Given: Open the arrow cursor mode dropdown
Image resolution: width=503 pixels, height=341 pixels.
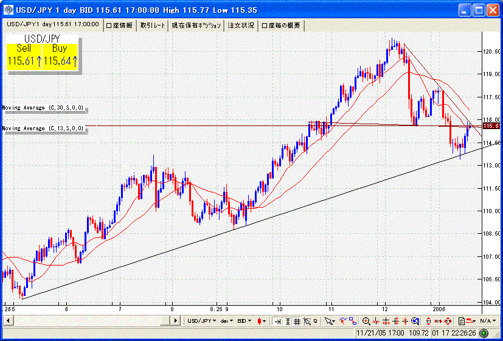Looking at the screenshot, I should 330,321.
